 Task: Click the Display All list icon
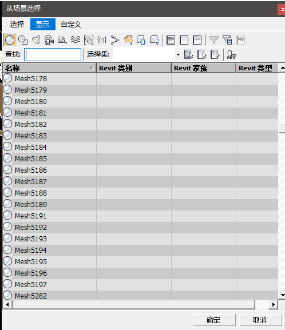coord(171,40)
